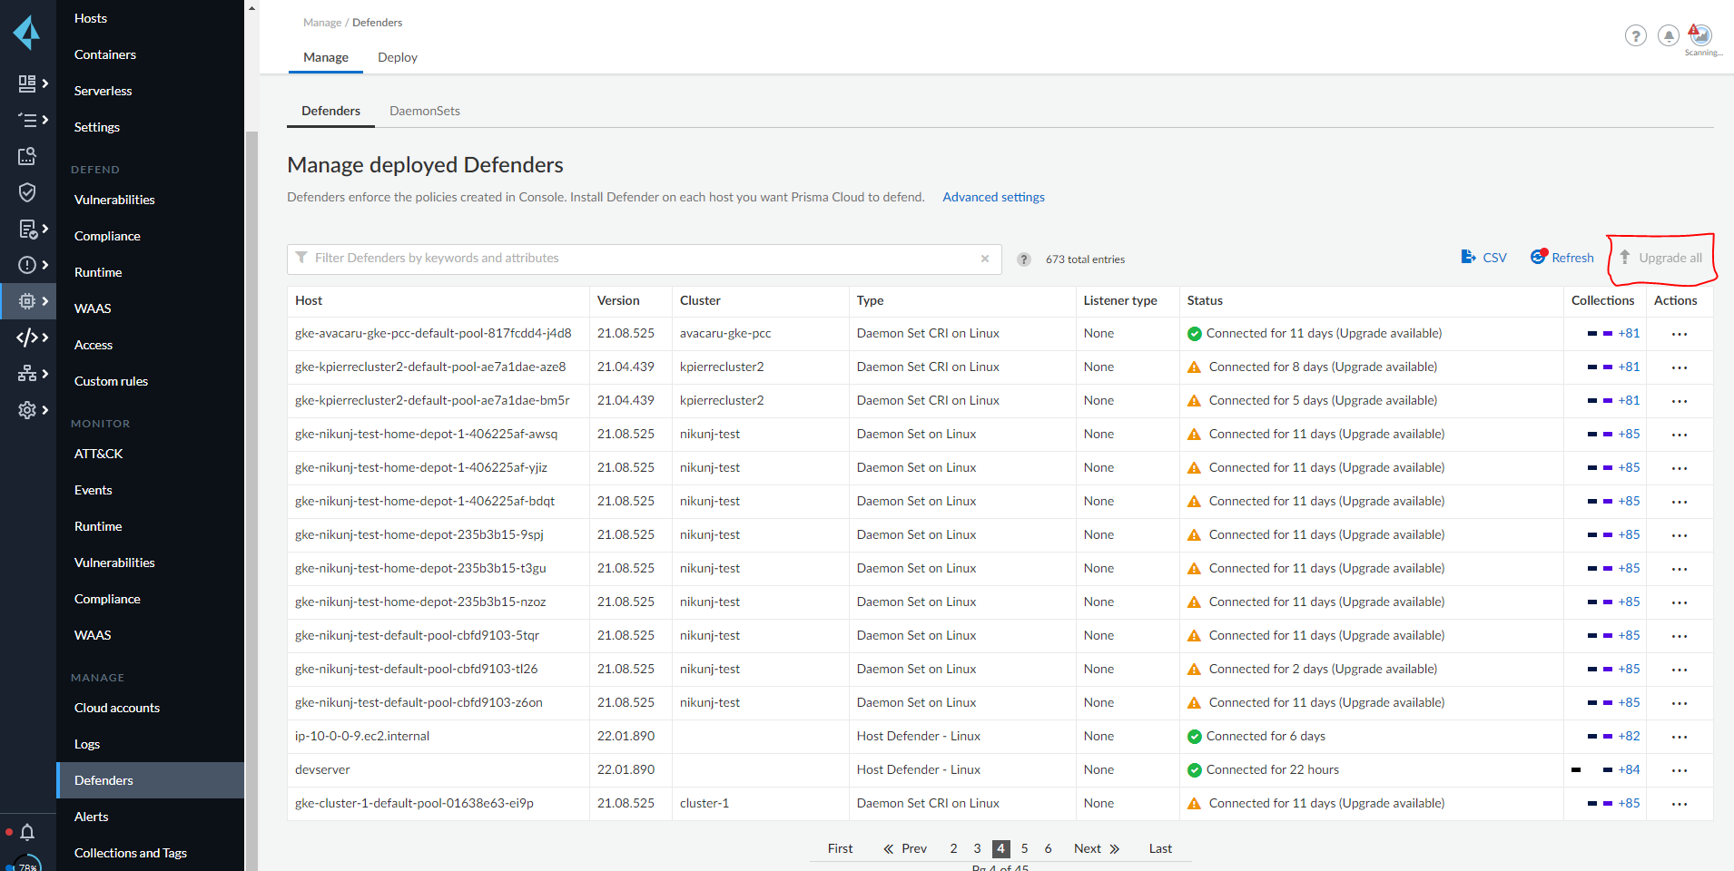Click the help question mark icon in header

1635,36
